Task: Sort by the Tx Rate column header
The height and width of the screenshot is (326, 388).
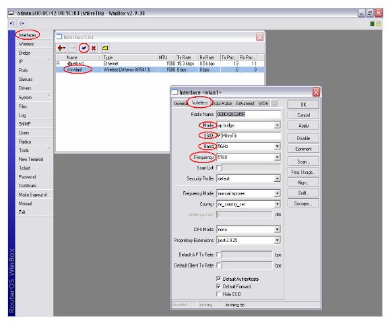Action: tap(187, 57)
